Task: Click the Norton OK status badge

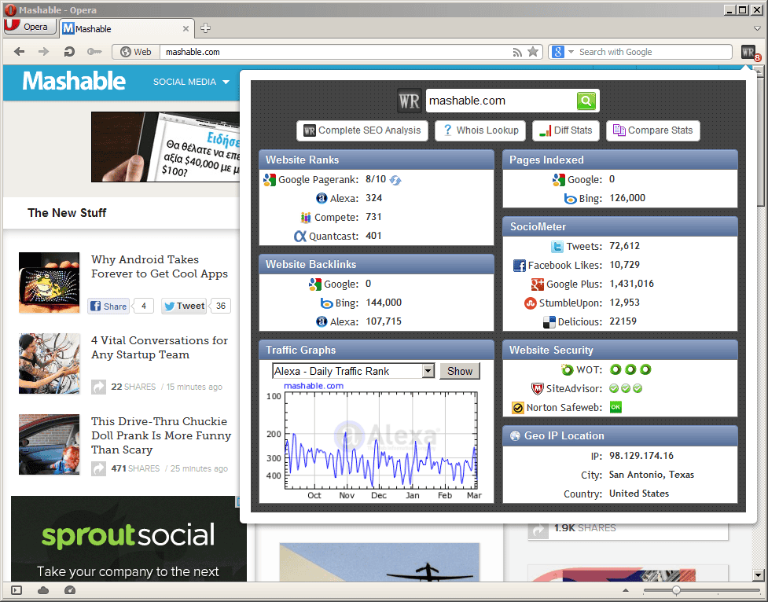Action: pyautogui.click(x=616, y=407)
